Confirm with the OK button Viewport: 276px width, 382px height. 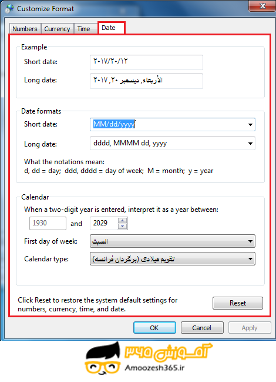point(154,328)
